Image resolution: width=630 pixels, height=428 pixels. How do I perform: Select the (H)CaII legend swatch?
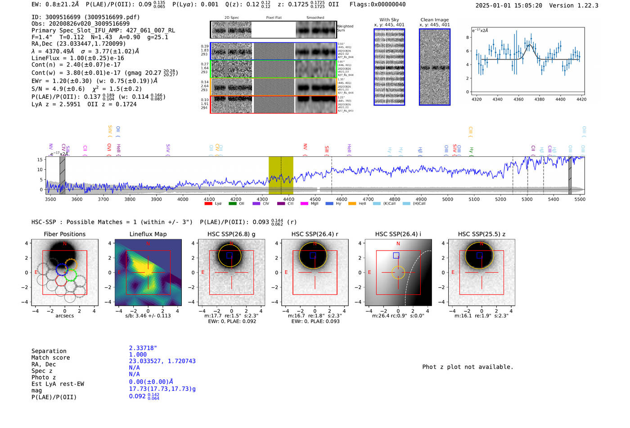coord(406,204)
